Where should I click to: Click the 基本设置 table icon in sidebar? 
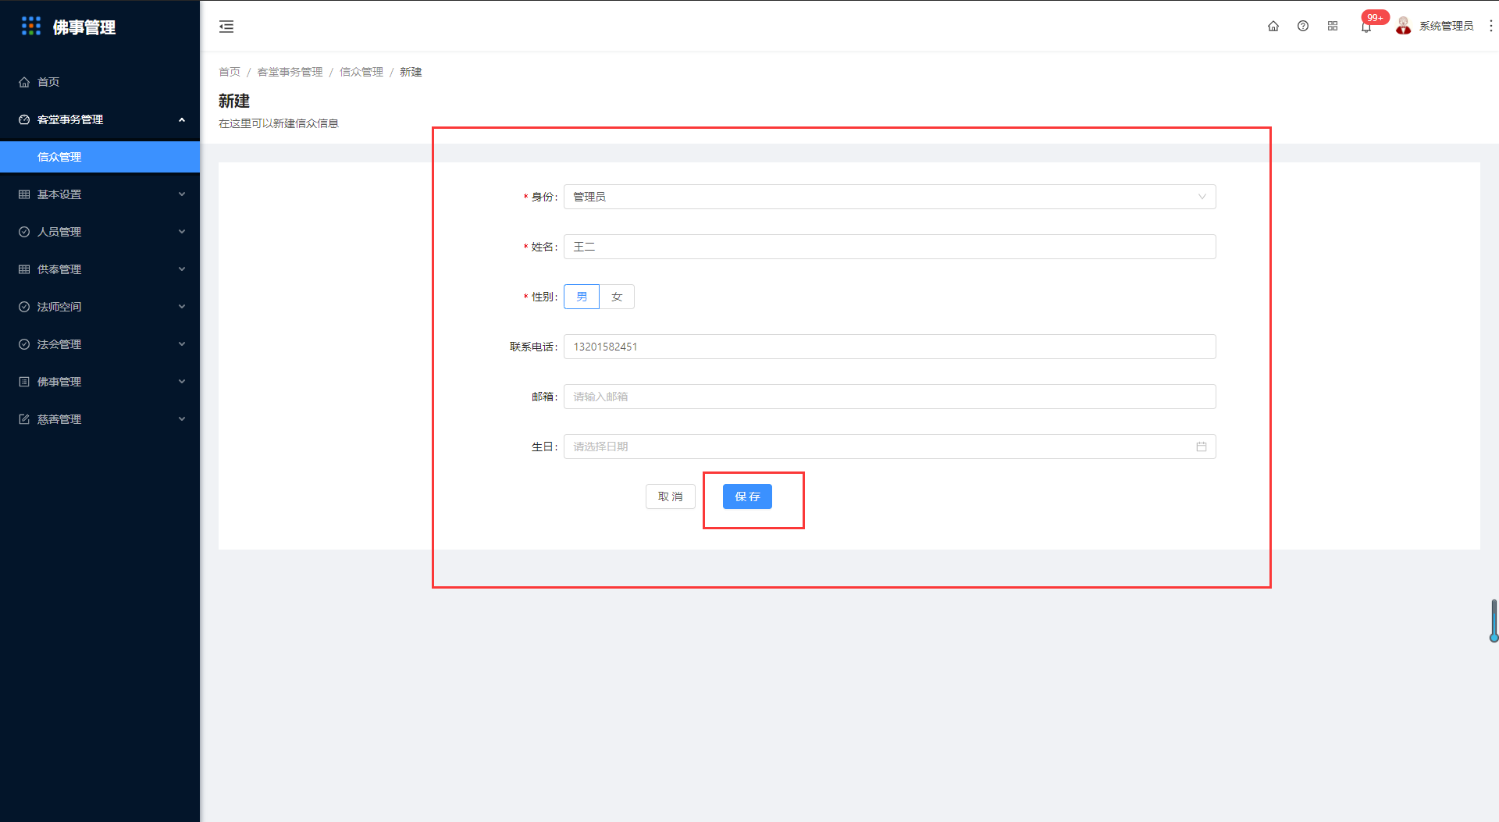24,194
